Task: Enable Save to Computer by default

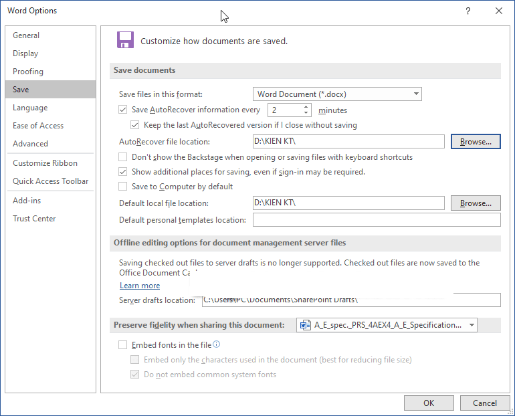Action: tap(123, 187)
